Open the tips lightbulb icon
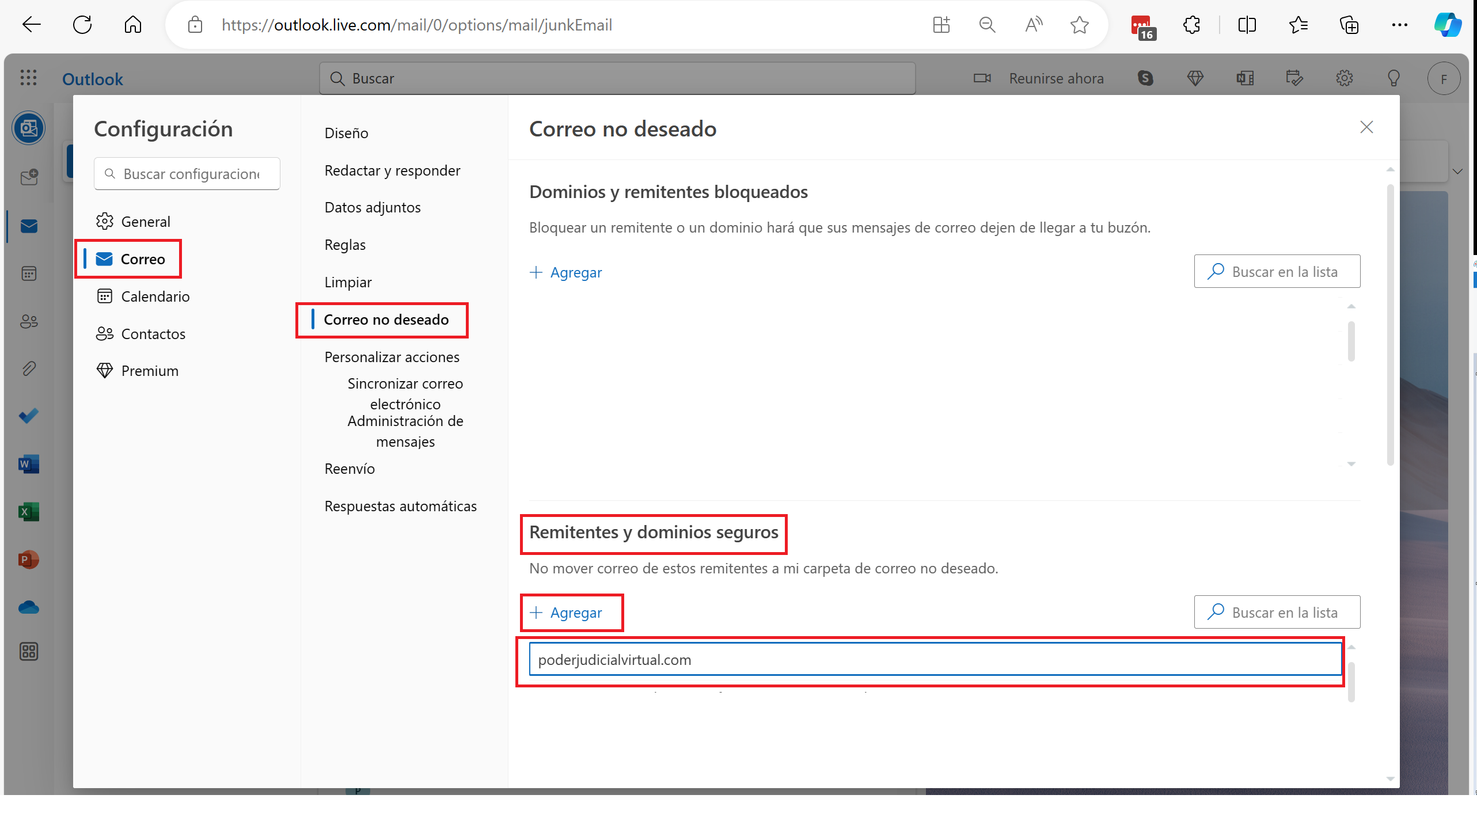This screenshot has height=829, width=1477. click(1394, 78)
